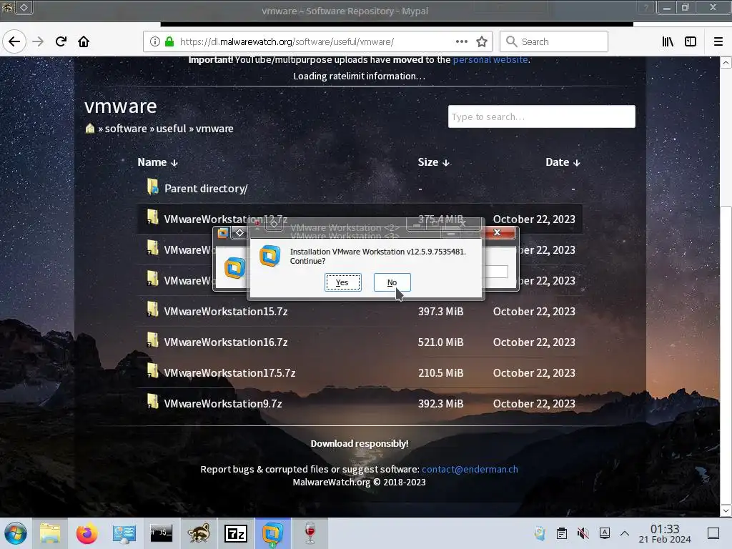
Task: Open the personal website link
Action: pyautogui.click(x=490, y=60)
